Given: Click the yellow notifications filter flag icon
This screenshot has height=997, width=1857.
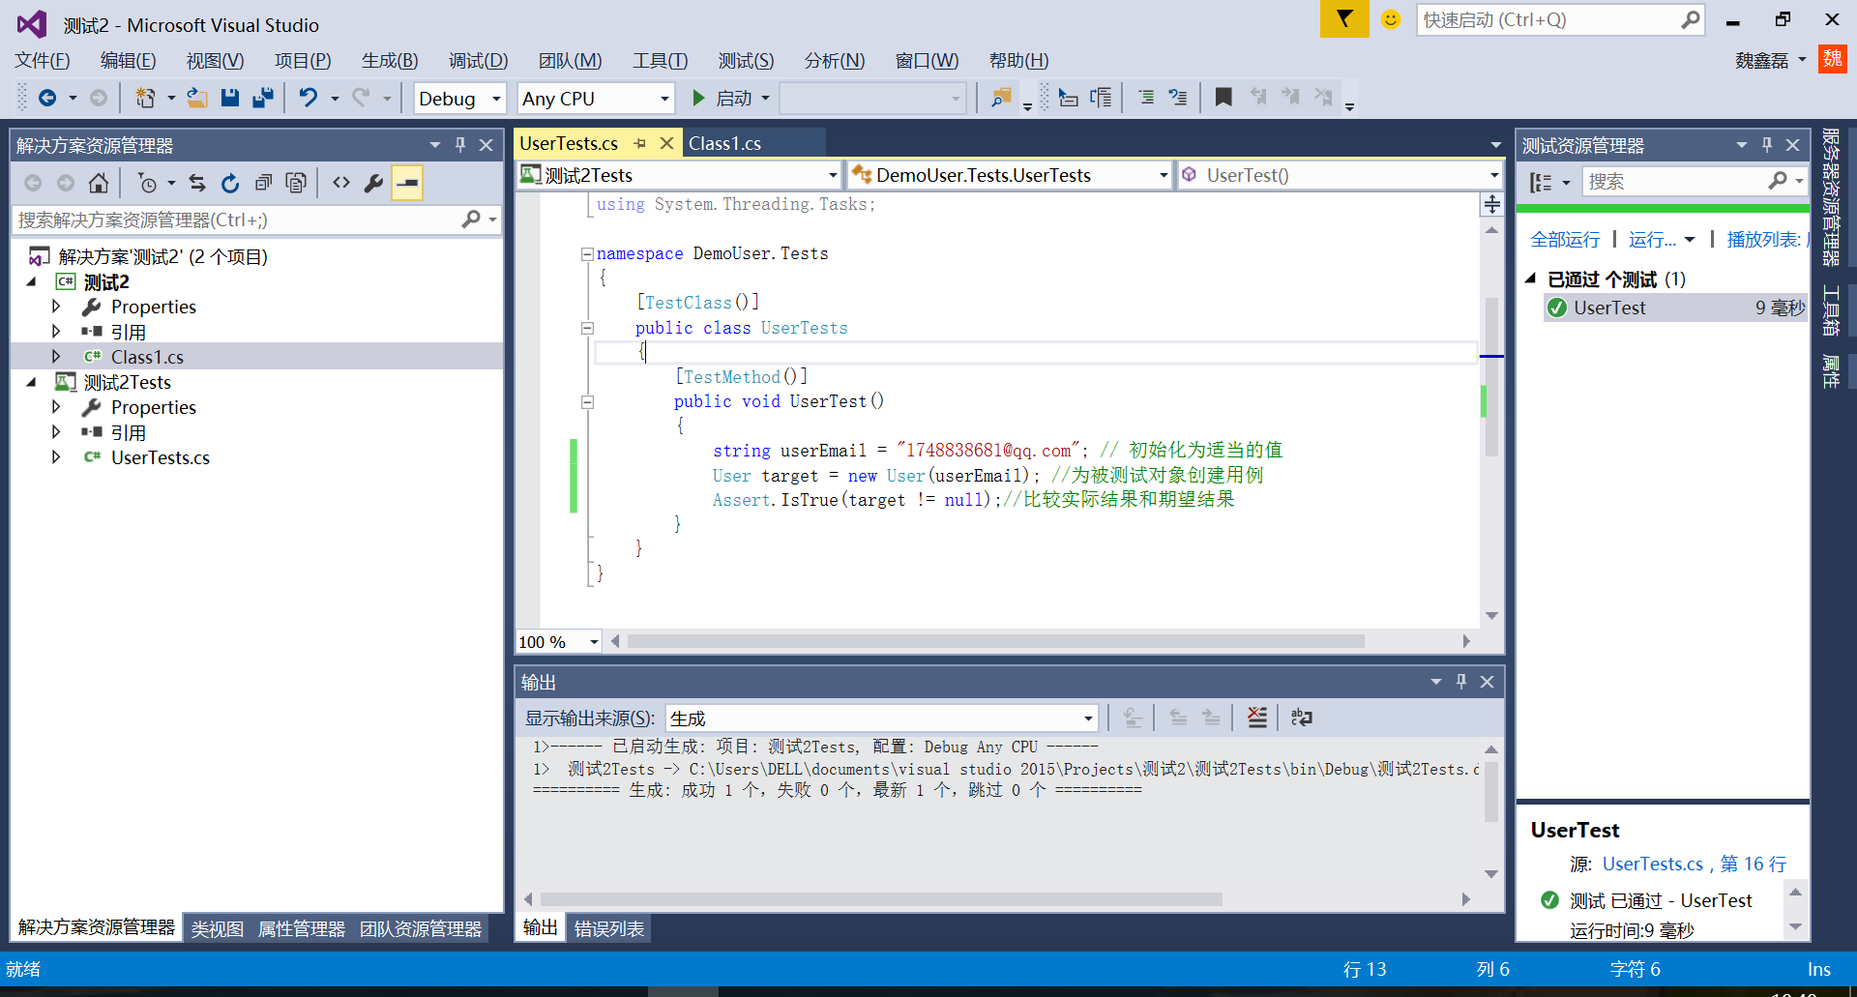Looking at the screenshot, I should (1344, 19).
